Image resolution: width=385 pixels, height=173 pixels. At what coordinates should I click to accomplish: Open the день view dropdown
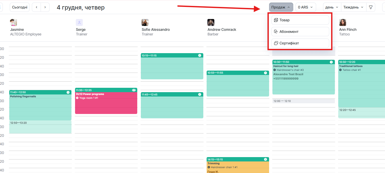[x=332, y=7]
